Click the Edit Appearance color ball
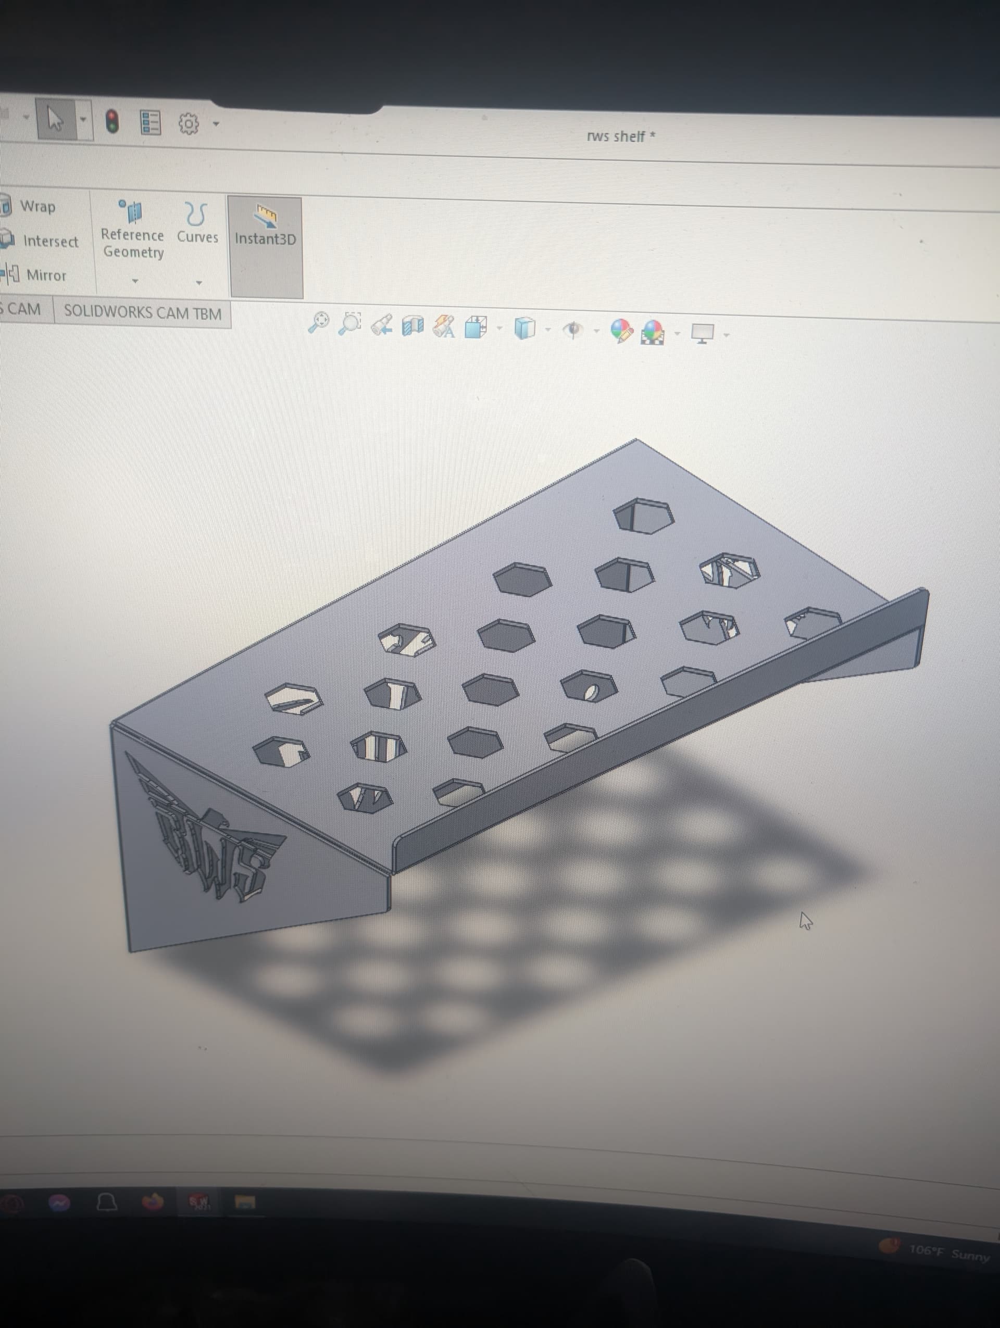Viewport: 1000px width, 1328px height. (x=621, y=331)
